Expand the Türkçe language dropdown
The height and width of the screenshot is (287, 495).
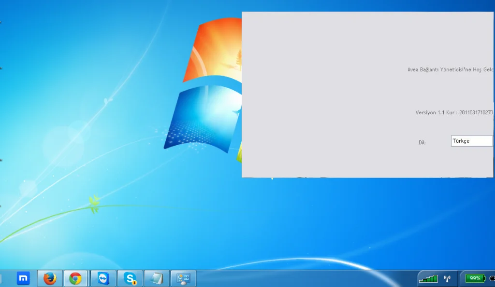click(x=471, y=141)
